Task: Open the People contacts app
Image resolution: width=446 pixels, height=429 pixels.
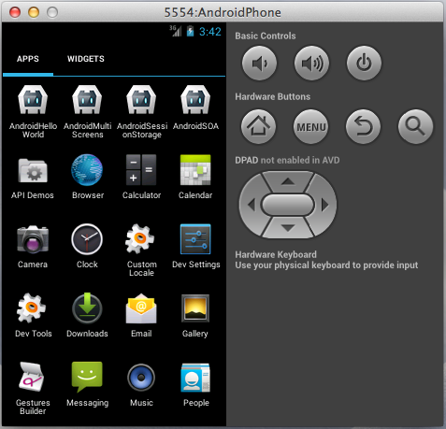Action: point(196,384)
